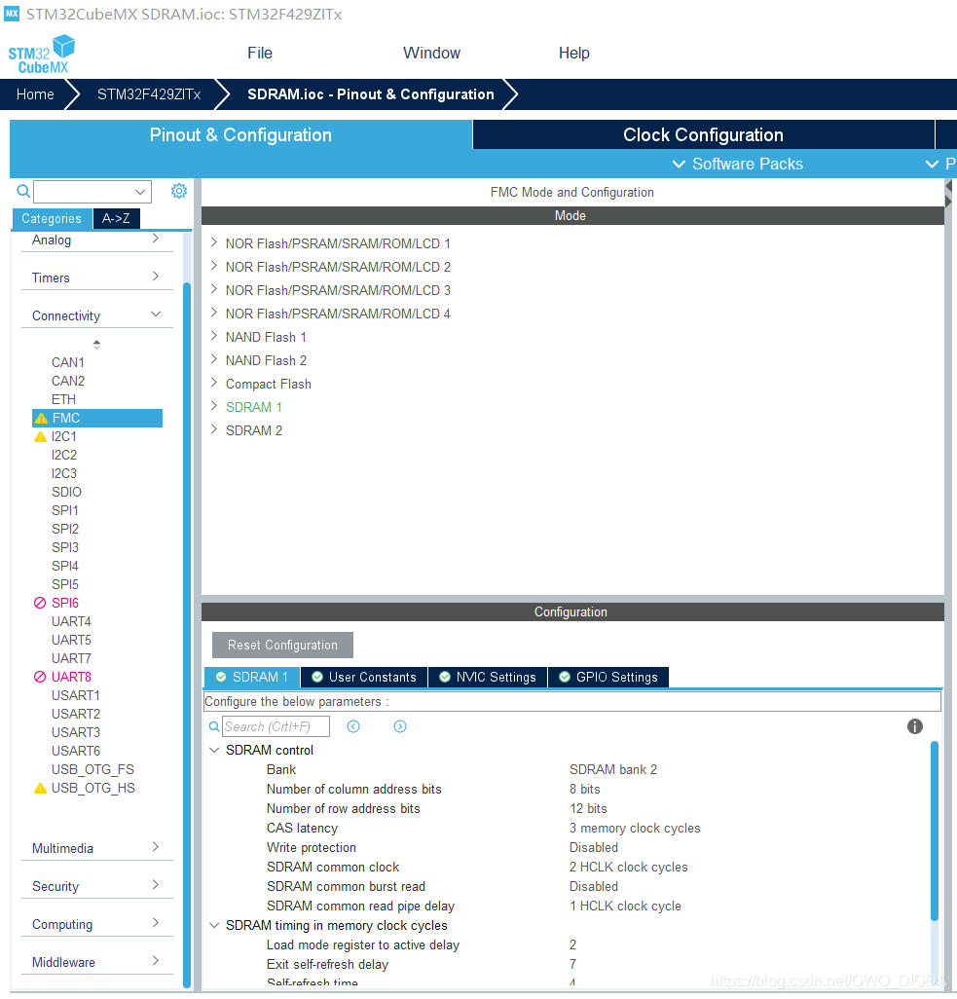
Task: Click the warning icon beside I2C1
Action: [40, 436]
